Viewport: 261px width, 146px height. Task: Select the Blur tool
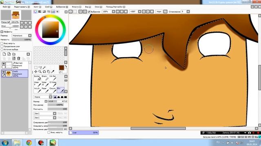tap(60, 90)
